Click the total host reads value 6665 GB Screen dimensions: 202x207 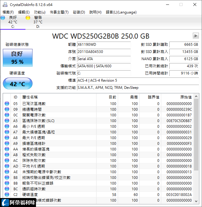[x=184, y=45]
